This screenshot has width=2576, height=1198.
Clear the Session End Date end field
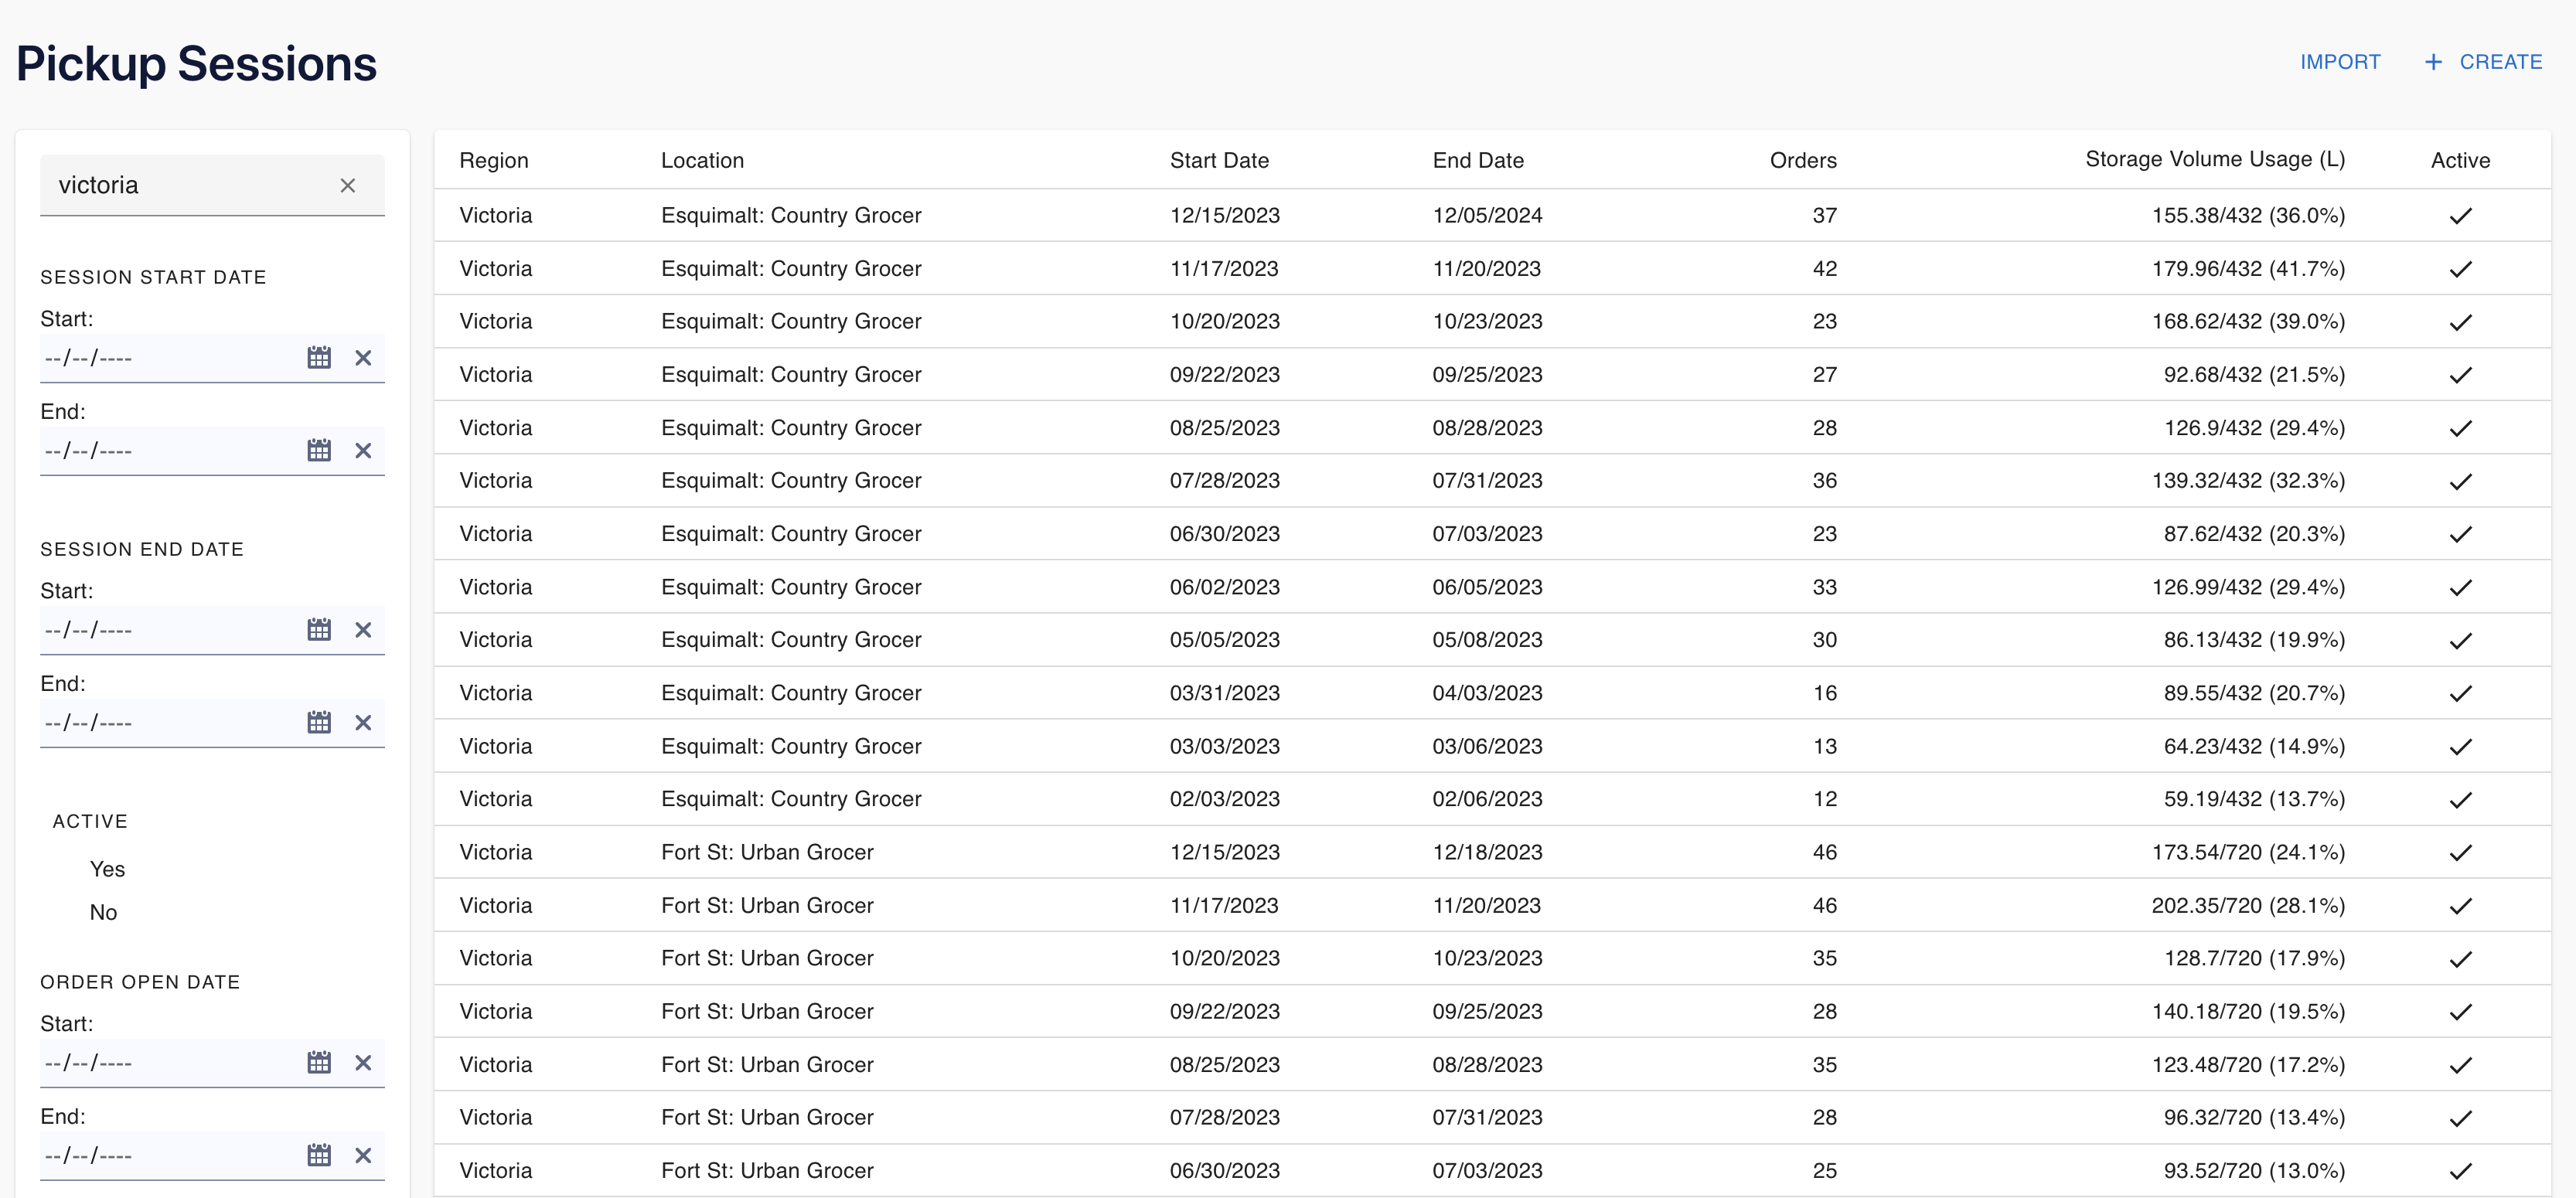(363, 723)
